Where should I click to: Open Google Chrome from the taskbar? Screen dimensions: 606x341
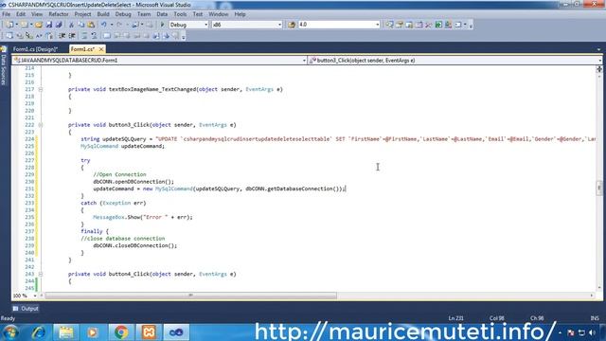click(121, 332)
